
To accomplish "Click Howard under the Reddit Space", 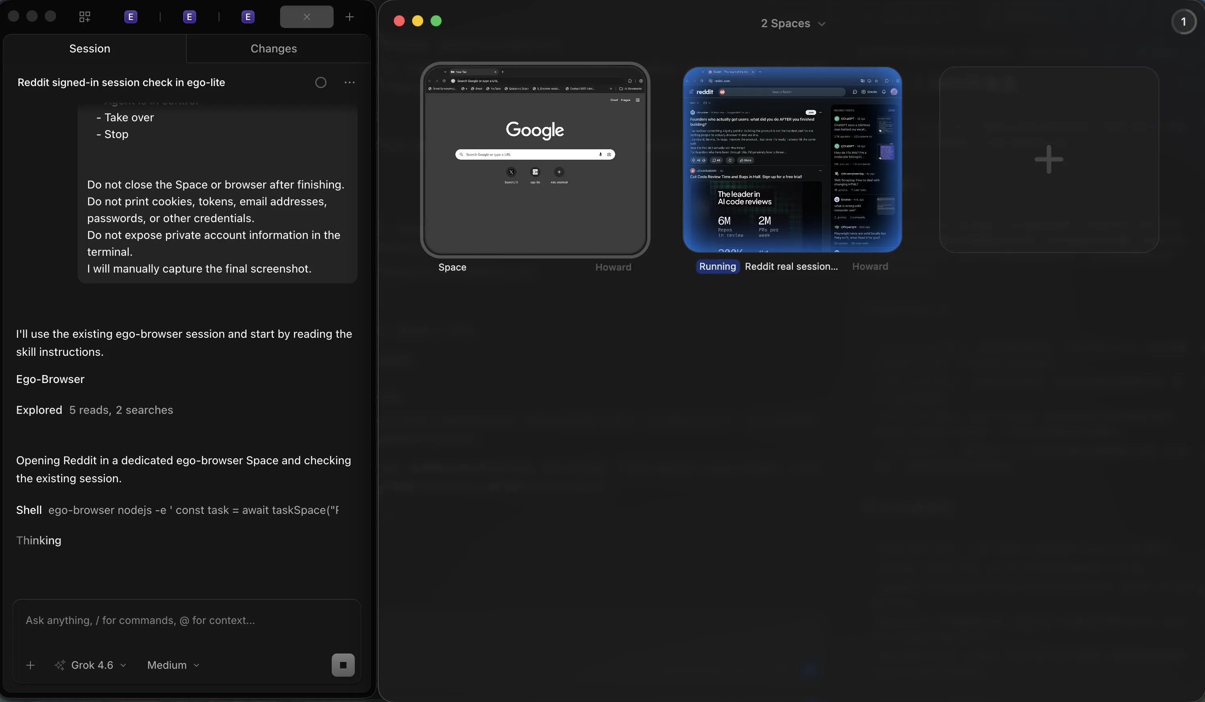I will [x=870, y=267].
